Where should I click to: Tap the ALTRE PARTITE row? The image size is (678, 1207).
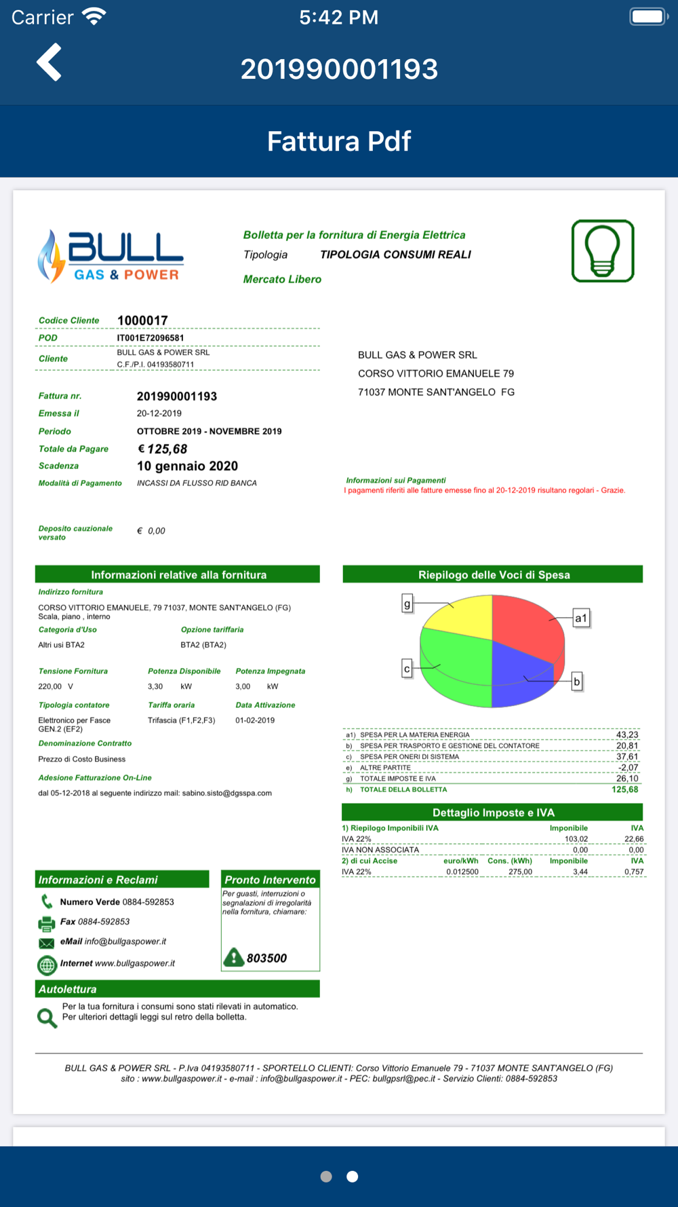tap(493, 768)
